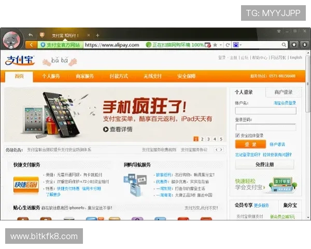Switch to the 个人登录 tab

244,92
